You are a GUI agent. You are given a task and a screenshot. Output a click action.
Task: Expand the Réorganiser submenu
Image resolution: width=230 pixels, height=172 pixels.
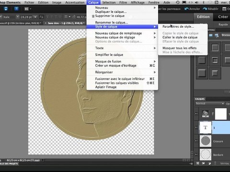pos(155,72)
